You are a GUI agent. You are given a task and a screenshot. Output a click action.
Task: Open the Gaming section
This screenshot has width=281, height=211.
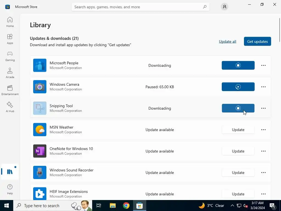[10, 56]
